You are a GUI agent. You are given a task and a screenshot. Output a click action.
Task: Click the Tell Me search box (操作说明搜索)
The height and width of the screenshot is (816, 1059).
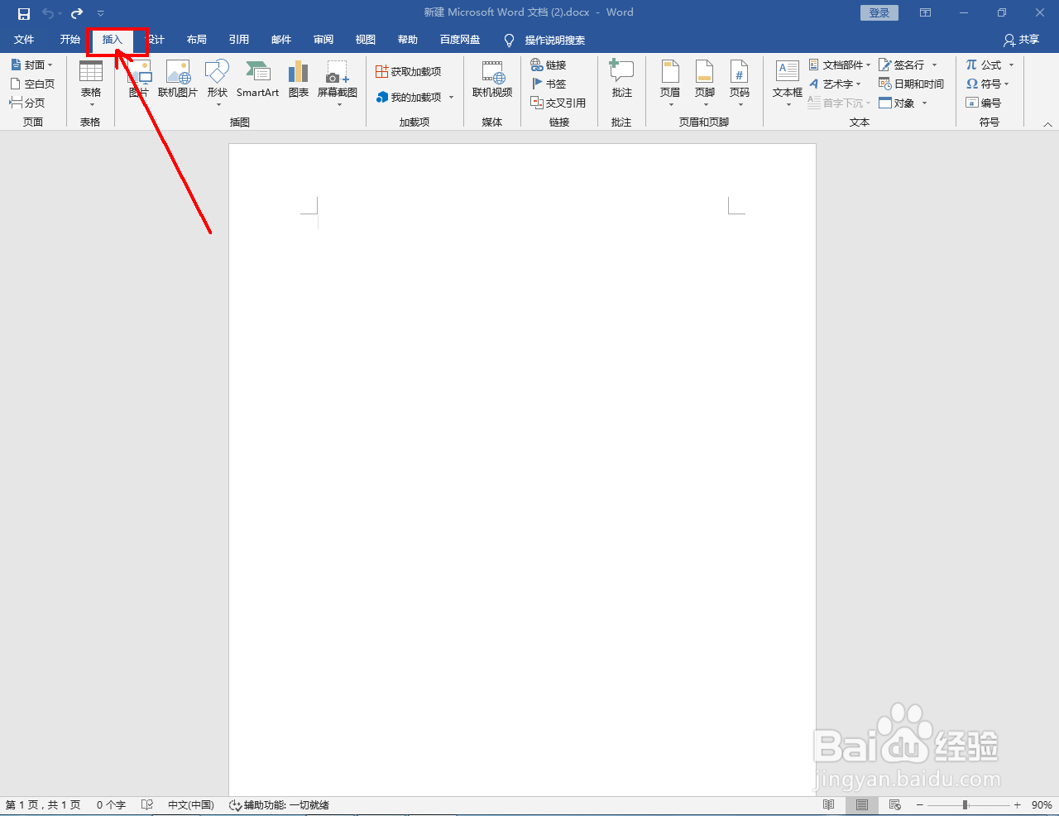pyautogui.click(x=545, y=40)
